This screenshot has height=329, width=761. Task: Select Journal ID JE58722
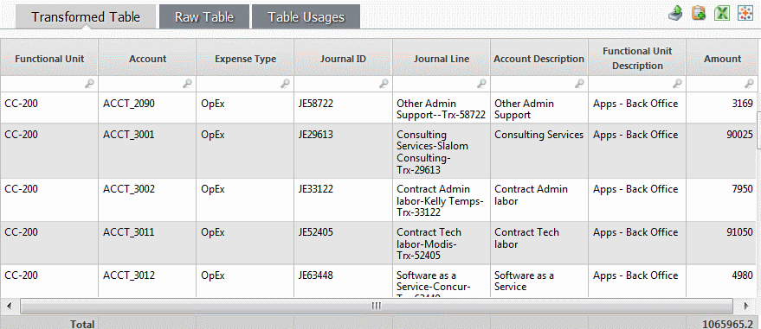pos(343,107)
